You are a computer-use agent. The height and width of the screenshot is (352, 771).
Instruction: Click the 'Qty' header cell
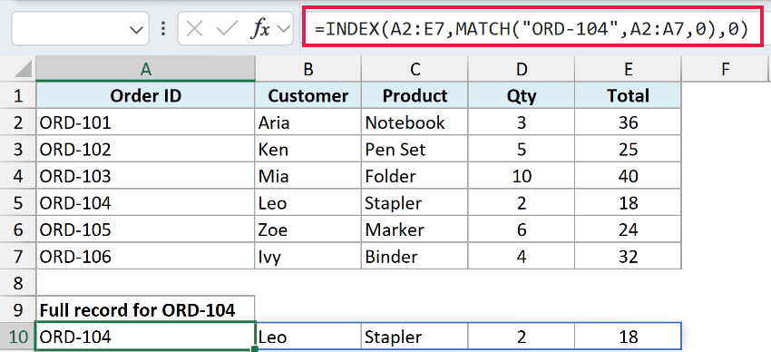tap(522, 95)
